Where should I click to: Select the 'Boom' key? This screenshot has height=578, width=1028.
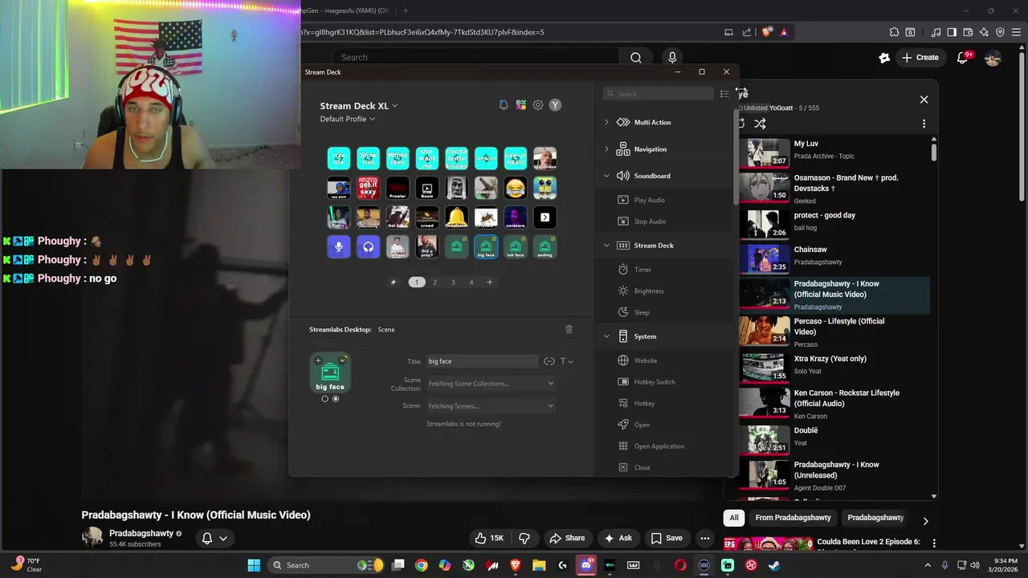click(x=427, y=188)
